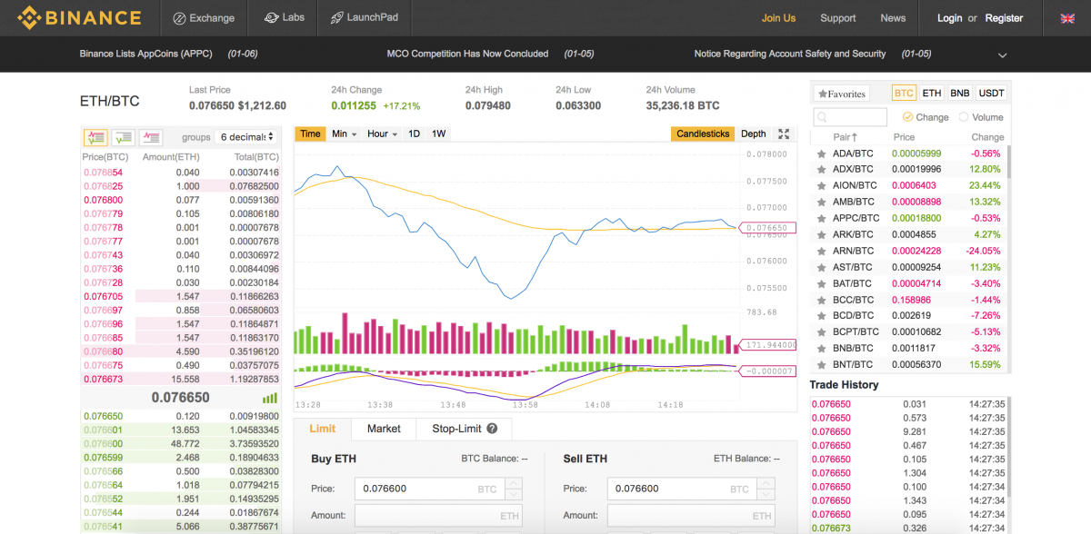Show sell orders only view icon
Screen dimensions: 1091x534
pyautogui.click(x=151, y=137)
